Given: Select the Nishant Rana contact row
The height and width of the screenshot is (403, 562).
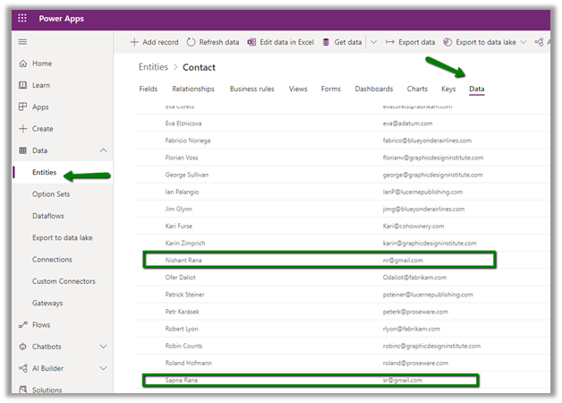Looking at the screenshot, I should point(185,259).
